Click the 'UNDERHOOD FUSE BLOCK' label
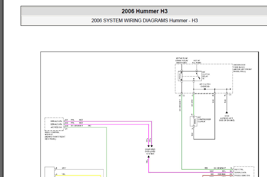The height and width of the screenshot is (177, 267). pos(242,68)
